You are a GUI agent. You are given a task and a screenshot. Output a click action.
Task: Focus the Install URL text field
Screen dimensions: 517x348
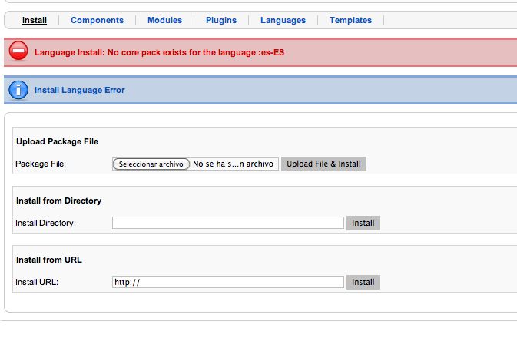(x=228, y=282)
